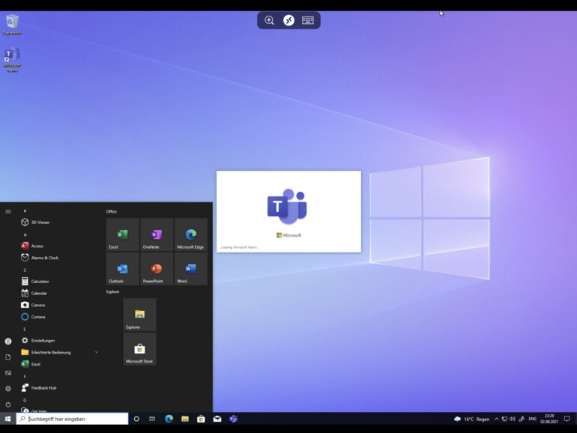Switch the ENG input language indicator
577x433 pixels.
[x=533, y=419]
